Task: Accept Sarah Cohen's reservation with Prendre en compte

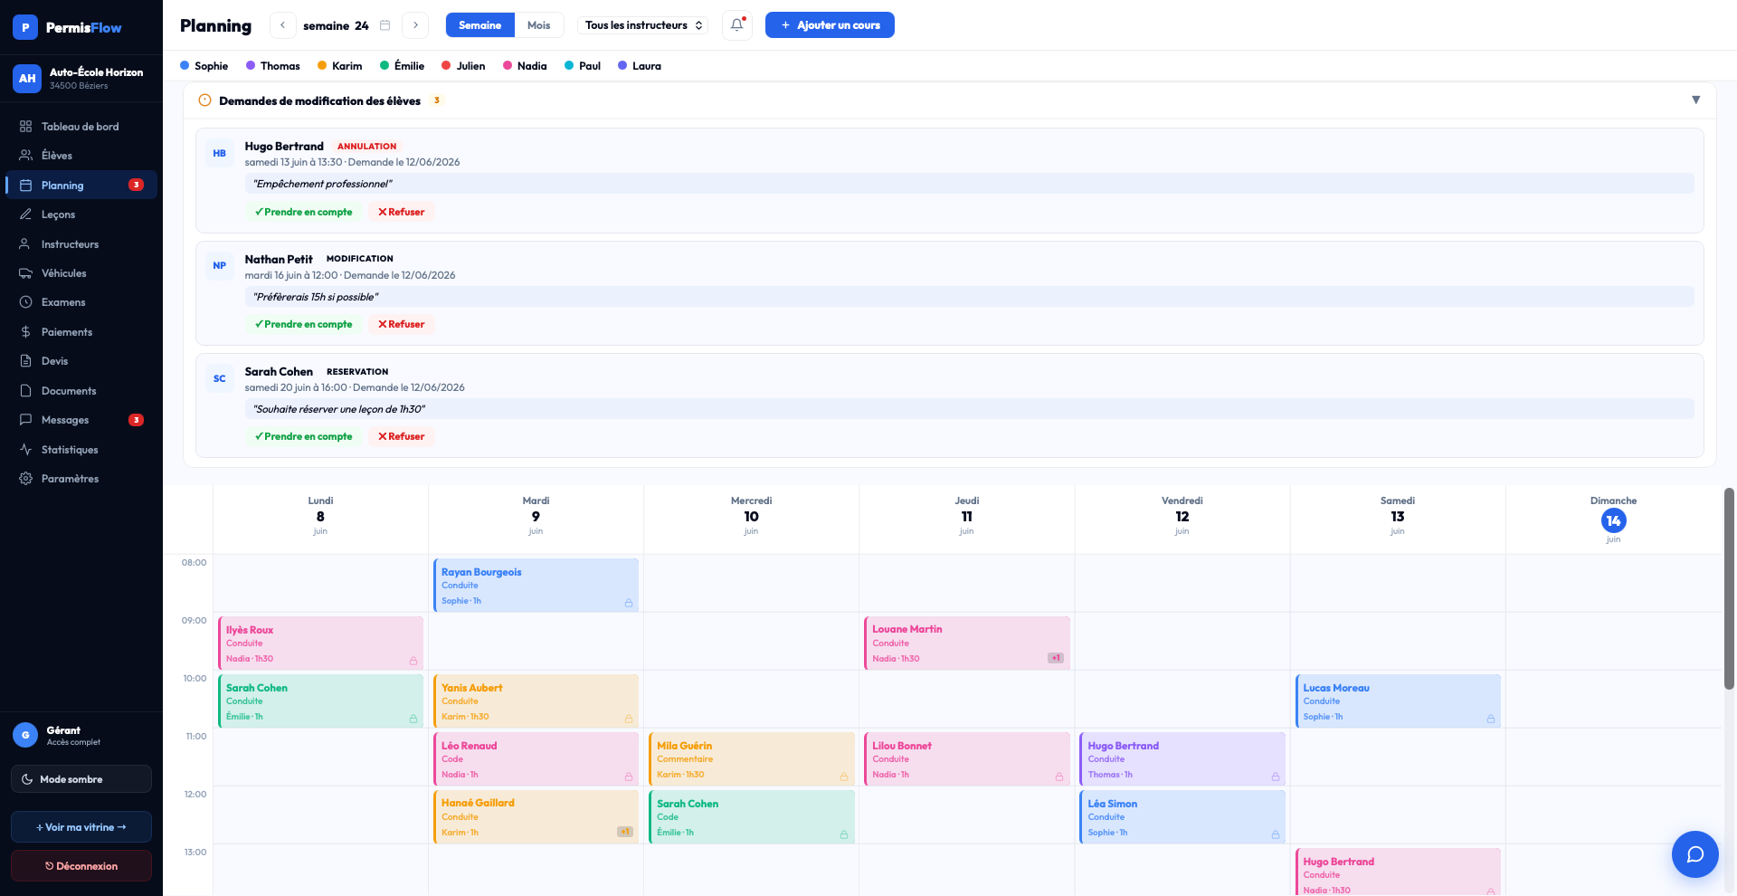Action: (303, 436)
